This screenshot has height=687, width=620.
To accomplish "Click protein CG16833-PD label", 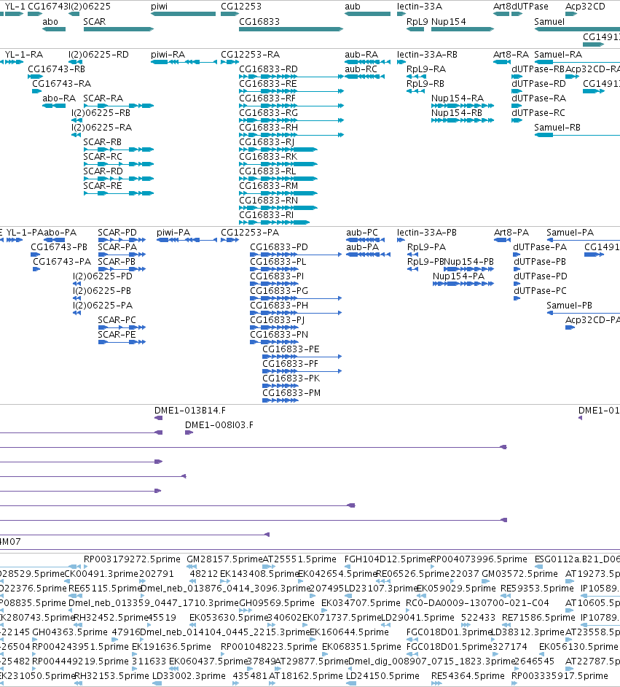I will tap(279, 247).
